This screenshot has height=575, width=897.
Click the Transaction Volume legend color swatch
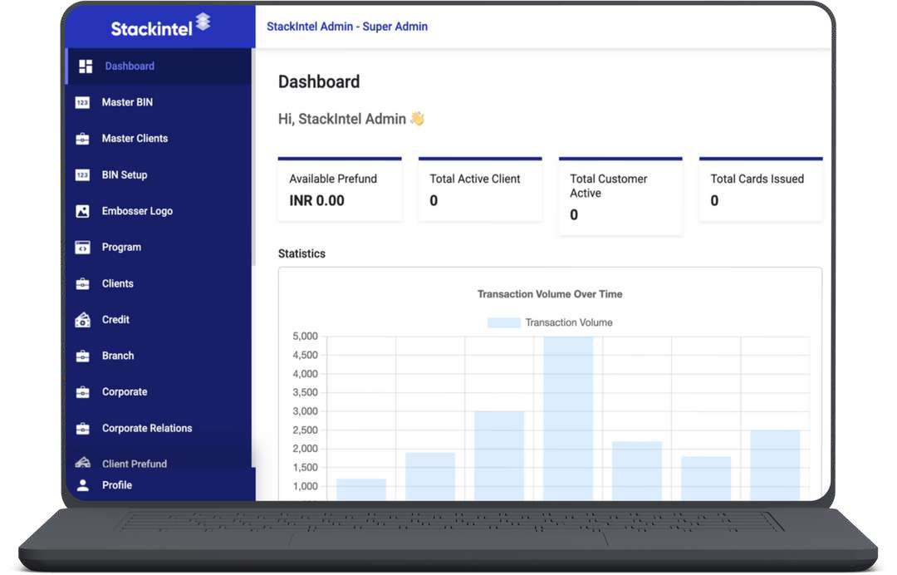coord(504,322)
